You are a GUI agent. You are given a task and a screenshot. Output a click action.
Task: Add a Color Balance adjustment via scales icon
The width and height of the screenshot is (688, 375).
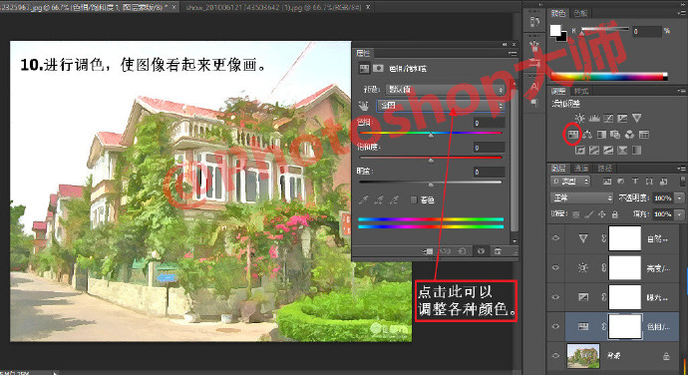(587, 135)
